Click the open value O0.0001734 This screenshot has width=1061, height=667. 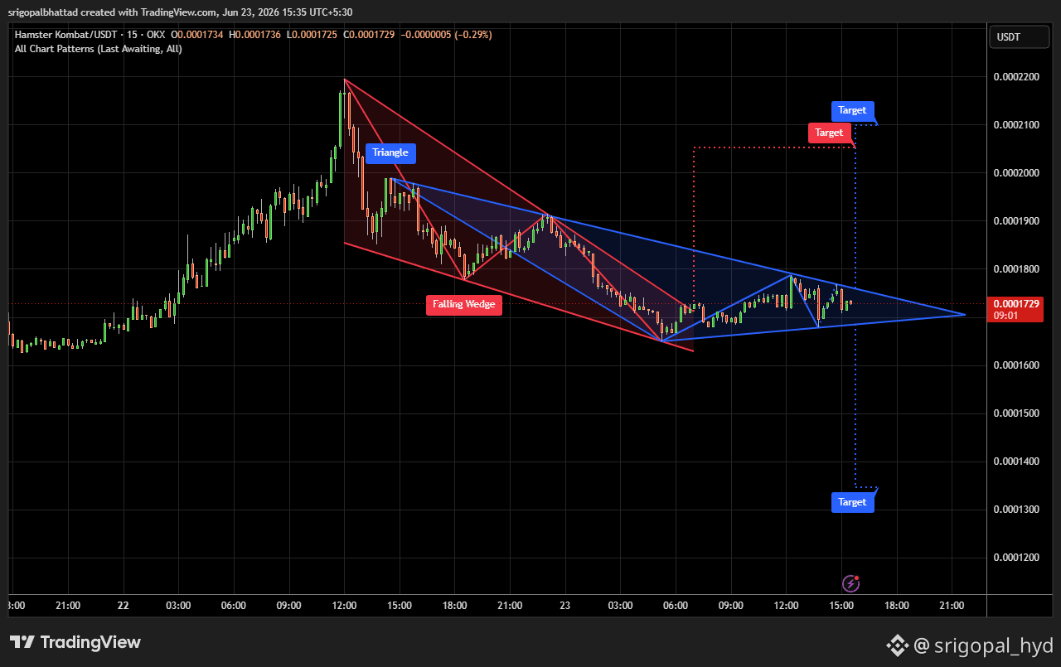tap(198, 35)
